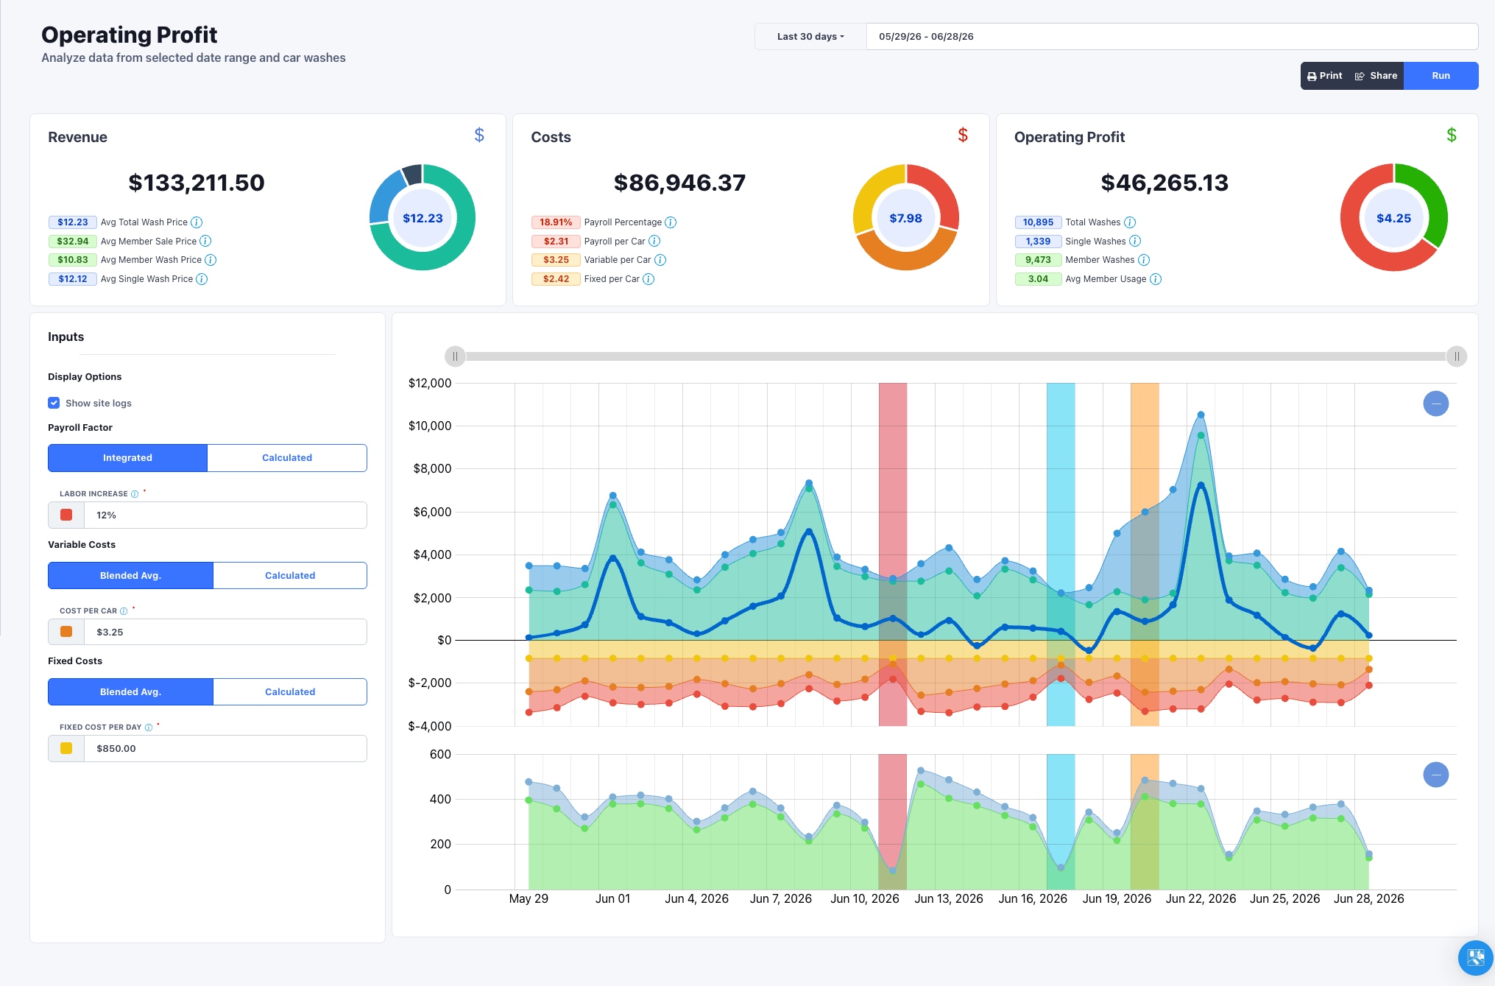Select Blended Avg. for Variable Costs
The image size is (1495, 986).
point(130,576)
